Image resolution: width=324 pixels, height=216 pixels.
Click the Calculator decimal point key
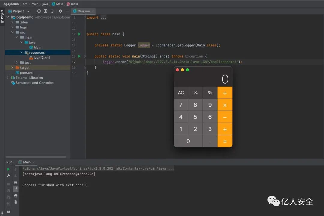tap(210, 141)
